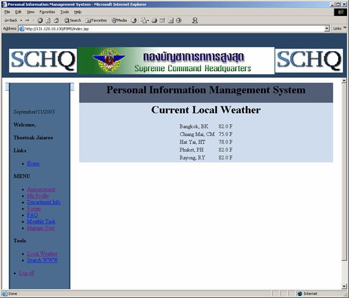The image size is (349, 298).
Task: Click the Messenger person icon in toolbar
Action: pyautogui.click(x=195, y=21)
